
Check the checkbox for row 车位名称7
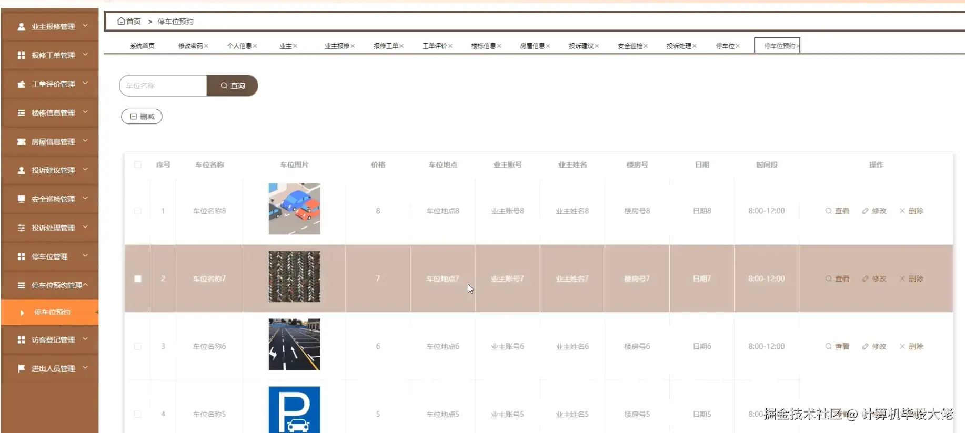tap(137, 279)
